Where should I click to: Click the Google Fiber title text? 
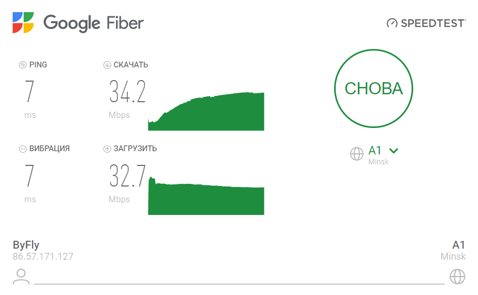click(93, 23)
